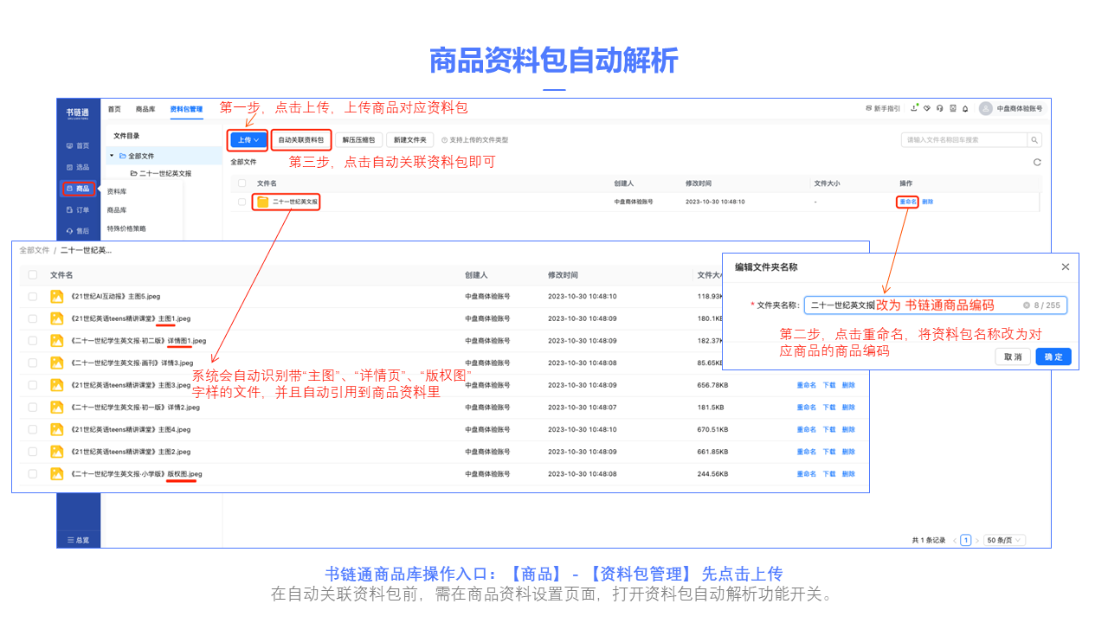Open the 首页 top navigation tab
The width and height of the screenshot is (1108, 623).
[x=114, y=109]
